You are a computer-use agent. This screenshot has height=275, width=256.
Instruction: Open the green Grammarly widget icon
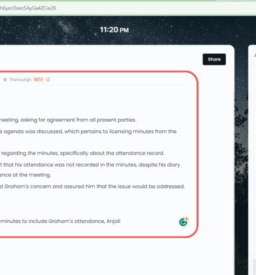tap(183, 222)
